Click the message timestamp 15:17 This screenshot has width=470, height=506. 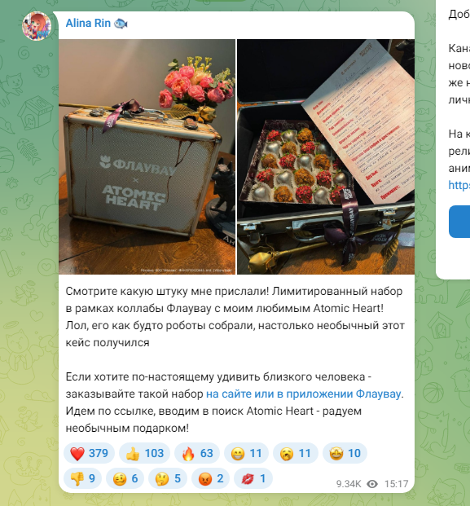(x=396, y=484)
